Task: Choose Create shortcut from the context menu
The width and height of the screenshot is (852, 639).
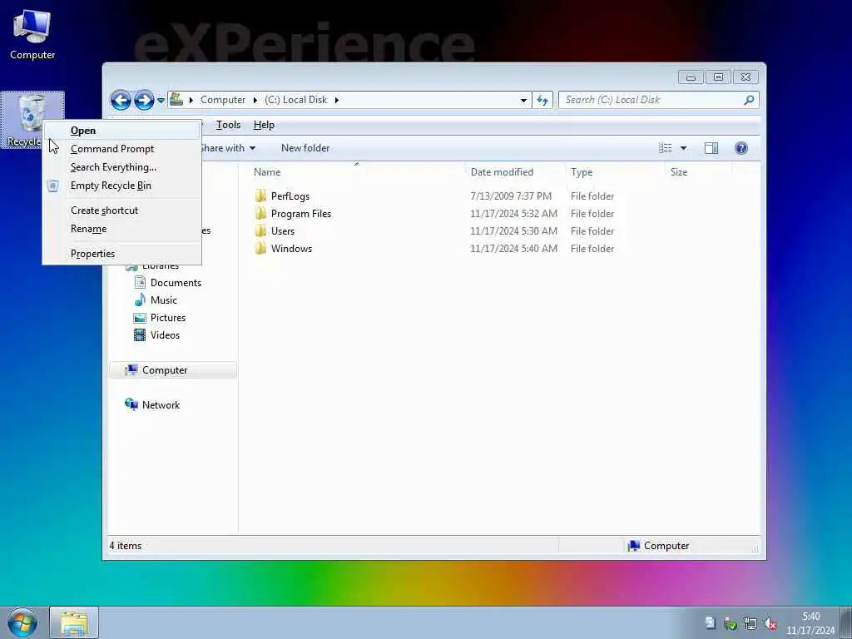Action: pos(121,211)
